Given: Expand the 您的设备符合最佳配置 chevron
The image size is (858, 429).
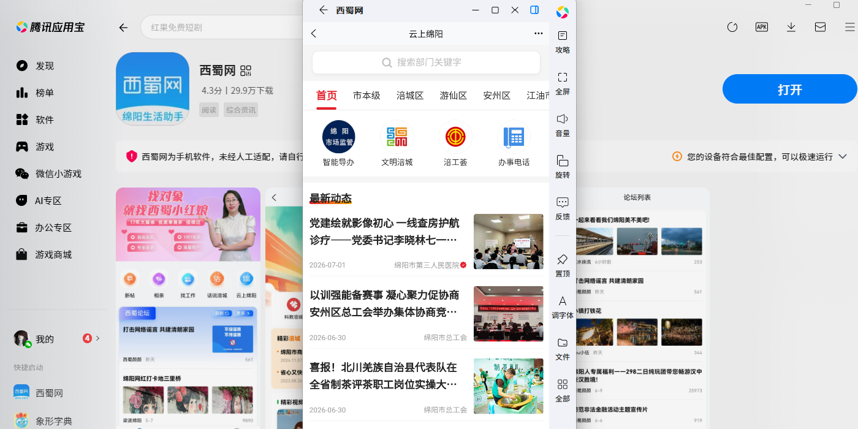Looking at the screenshot, I should pos(843,156).
